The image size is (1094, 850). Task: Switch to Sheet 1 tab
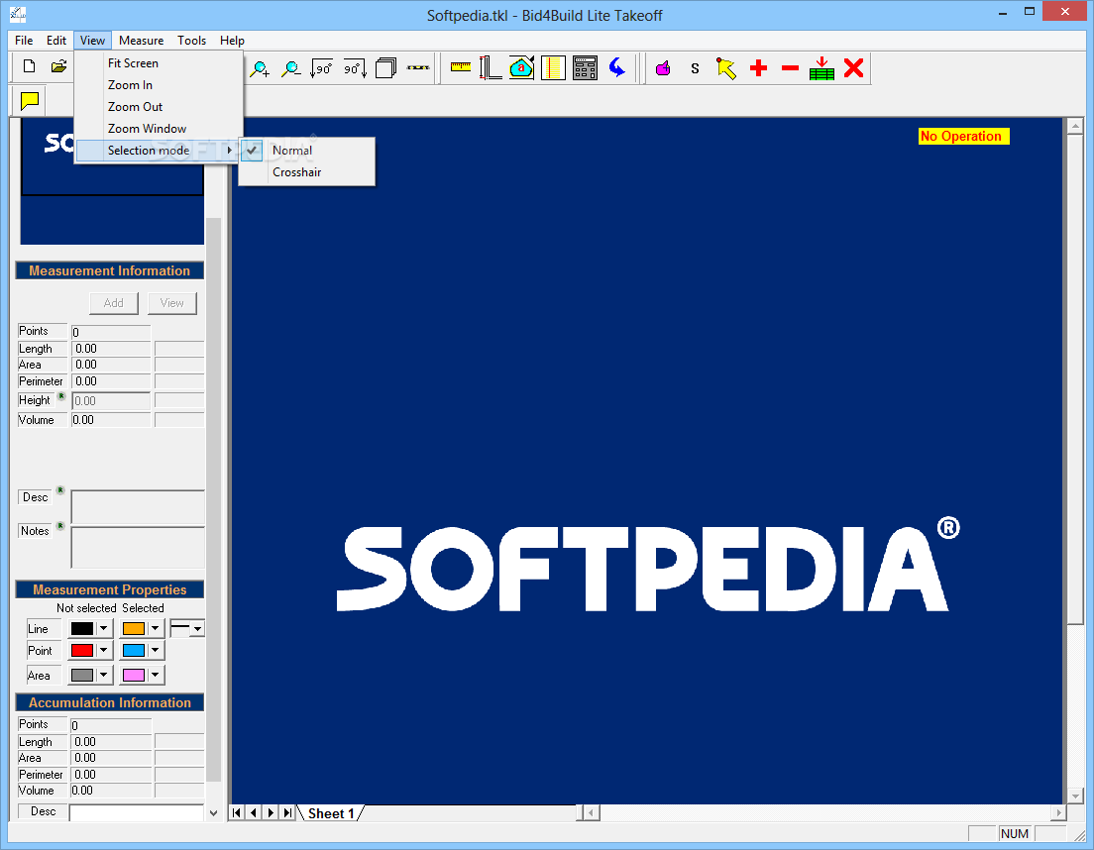[331, 813]
